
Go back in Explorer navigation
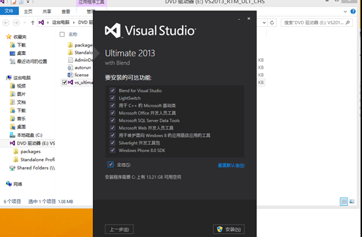(6, 23)
